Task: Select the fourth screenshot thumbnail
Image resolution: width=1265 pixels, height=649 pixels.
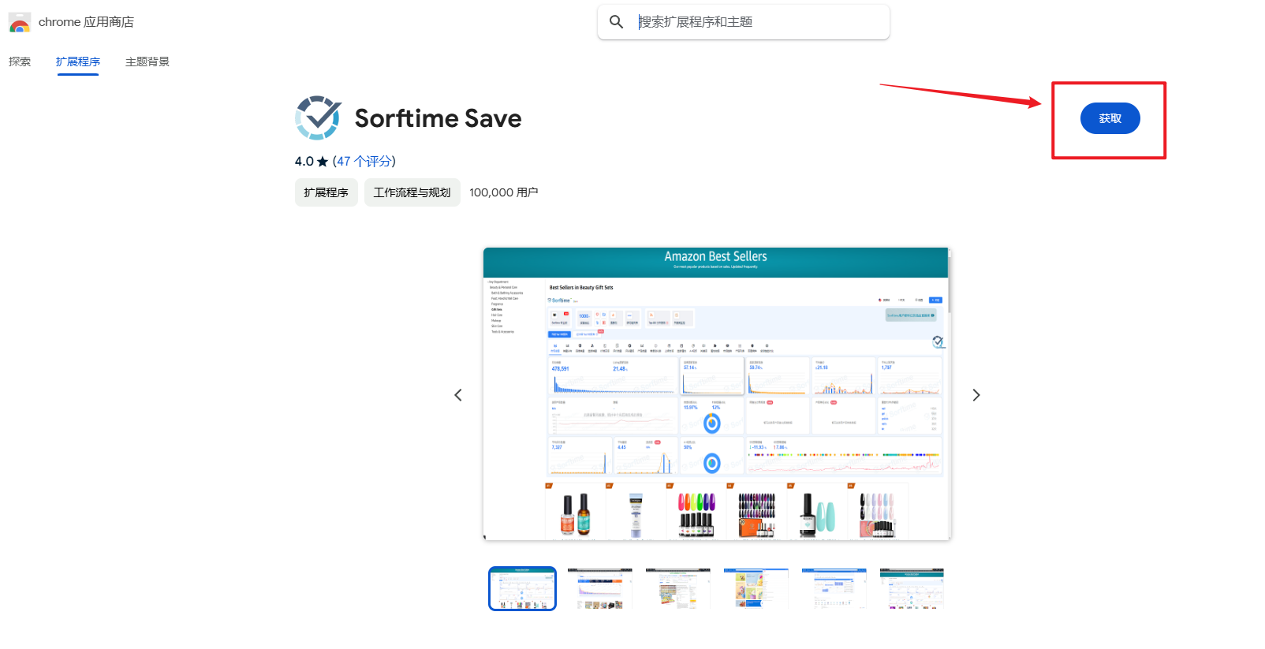Action: coord(756,588)
